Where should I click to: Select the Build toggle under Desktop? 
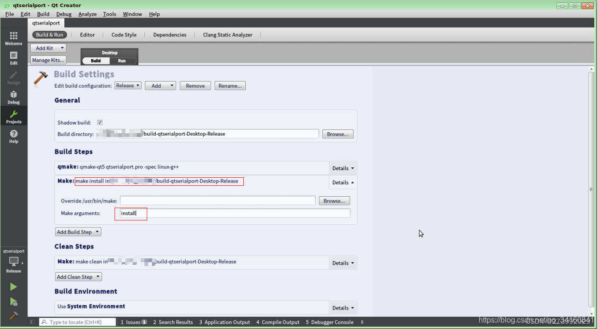[96, 61]
